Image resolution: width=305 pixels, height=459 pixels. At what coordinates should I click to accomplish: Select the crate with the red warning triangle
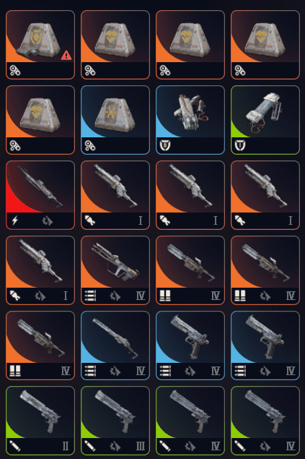[x=40, y=45]
